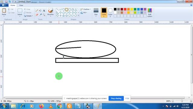193x109 pixels.
Task: Choose the Left arrow shape
Action: click(x=73, y=13)
